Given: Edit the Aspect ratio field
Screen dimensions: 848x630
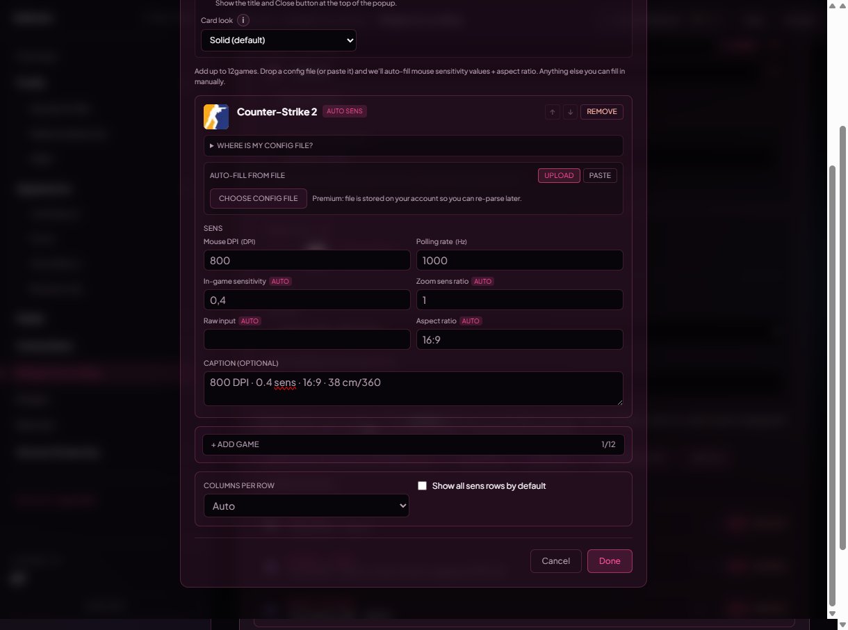Looking at the screenshot, I should coord(520,339).
